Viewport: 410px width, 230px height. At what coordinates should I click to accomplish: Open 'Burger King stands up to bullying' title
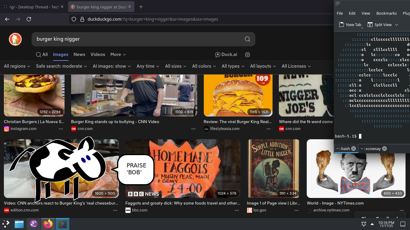click(x=115, y=122)
